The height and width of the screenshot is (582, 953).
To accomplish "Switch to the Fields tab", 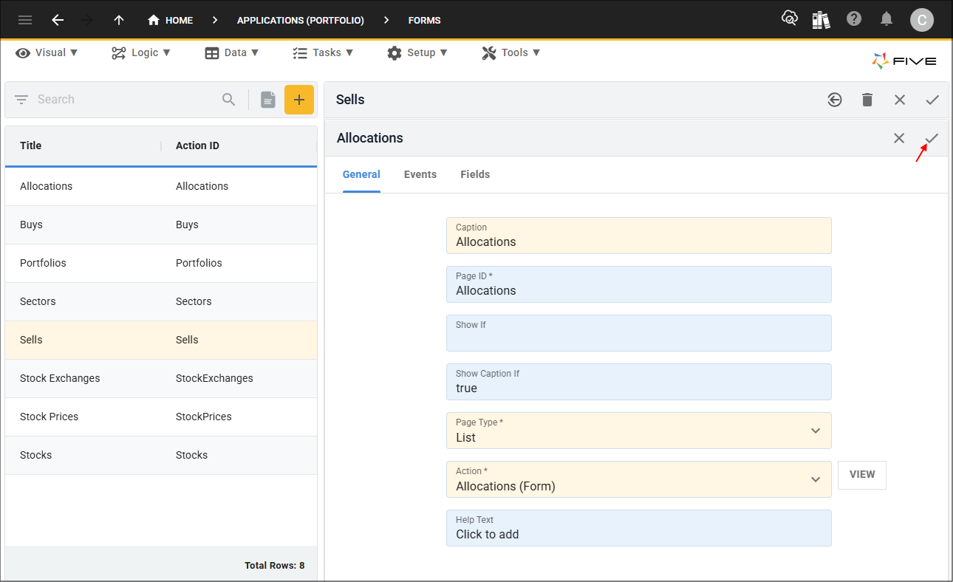I will click(475, 174).
